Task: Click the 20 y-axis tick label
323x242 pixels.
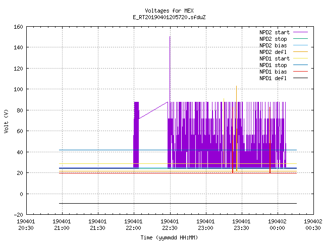Action: [x=20, y=173]
